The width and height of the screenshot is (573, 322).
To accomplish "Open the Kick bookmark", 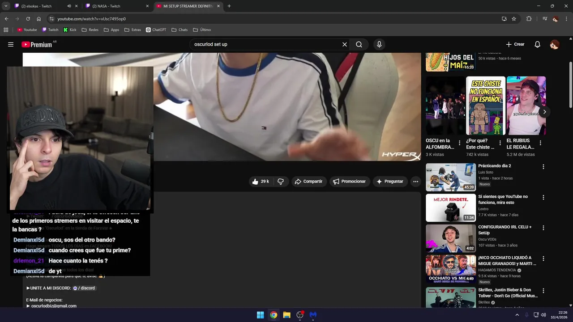I will click(70, 30).
